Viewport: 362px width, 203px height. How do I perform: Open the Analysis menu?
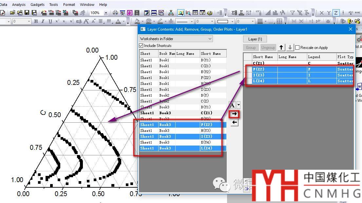click(19, 5)
